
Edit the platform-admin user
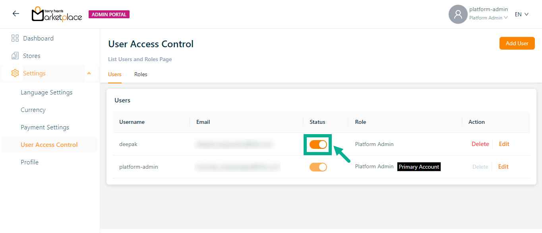[x=503, y=167]
